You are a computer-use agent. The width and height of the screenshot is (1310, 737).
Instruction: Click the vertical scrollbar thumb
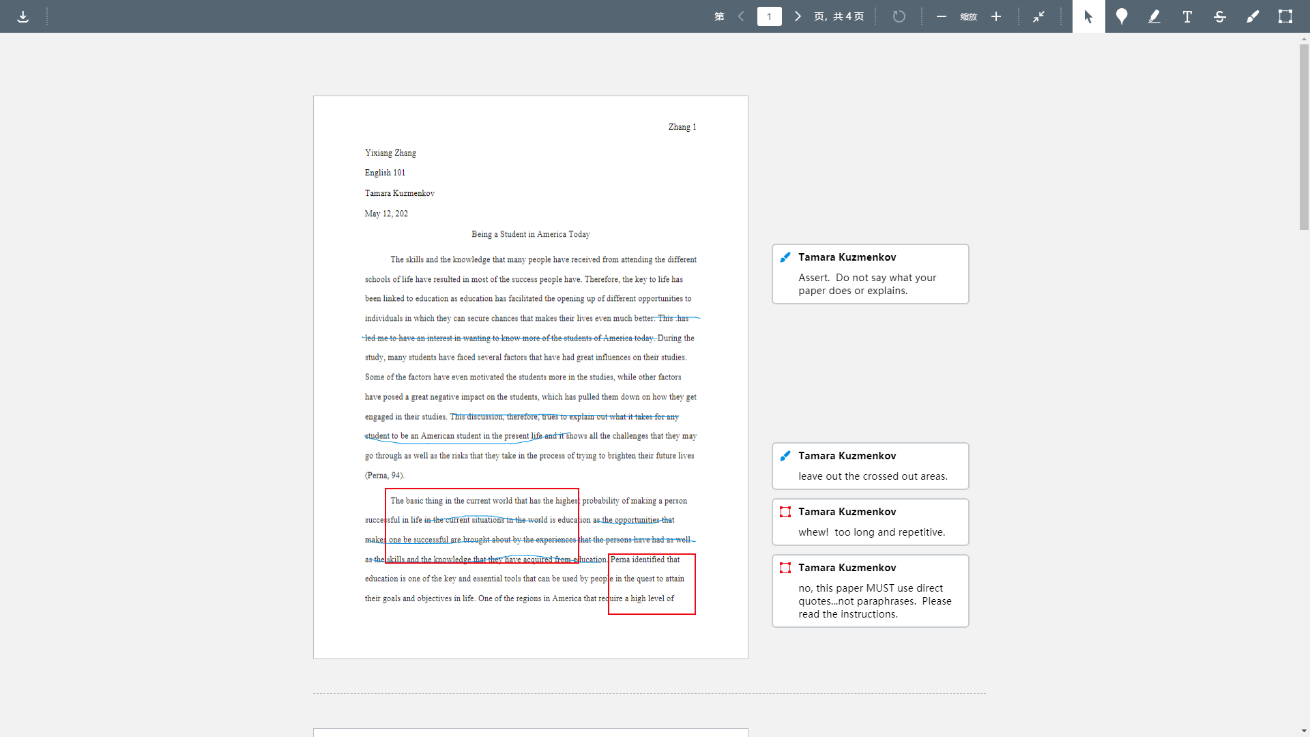(x=1304, y=137)
